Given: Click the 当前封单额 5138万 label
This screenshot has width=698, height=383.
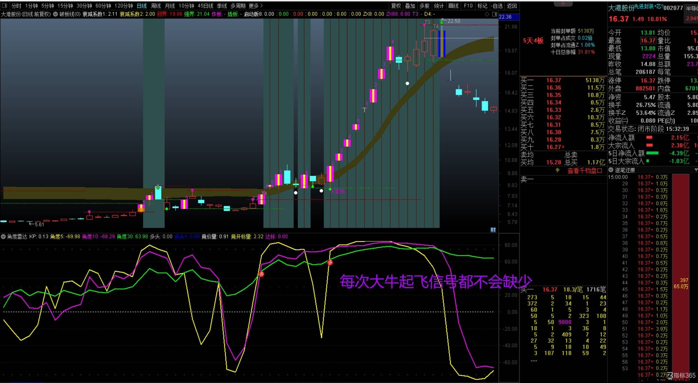Looking at the screenshot, I should coord(572,31).
